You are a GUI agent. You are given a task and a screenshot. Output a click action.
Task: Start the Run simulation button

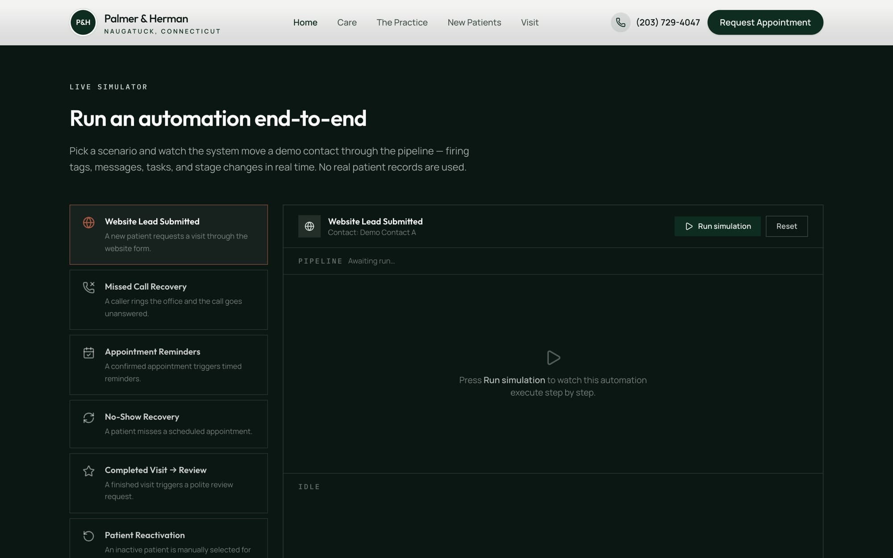pos(718,226)
